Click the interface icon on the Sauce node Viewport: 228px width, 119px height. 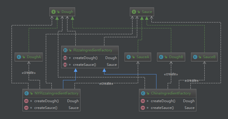pyautogui.click(x=134, y=12)
